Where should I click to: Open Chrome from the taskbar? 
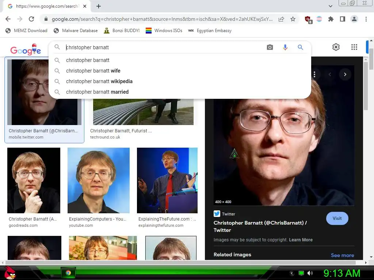(x=68, y=273)
